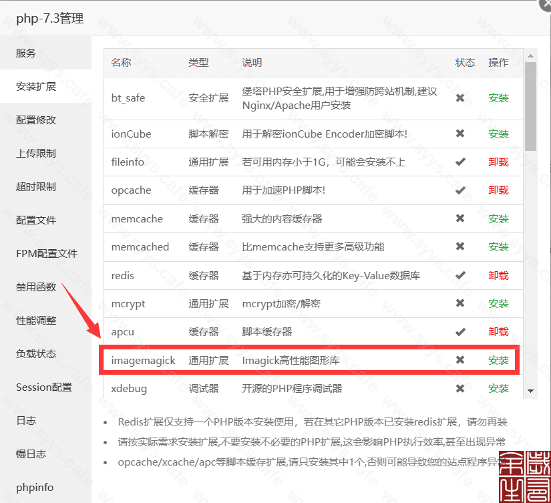
Task: Uninstall the fileinfo extension
Action: pos(498,162)
